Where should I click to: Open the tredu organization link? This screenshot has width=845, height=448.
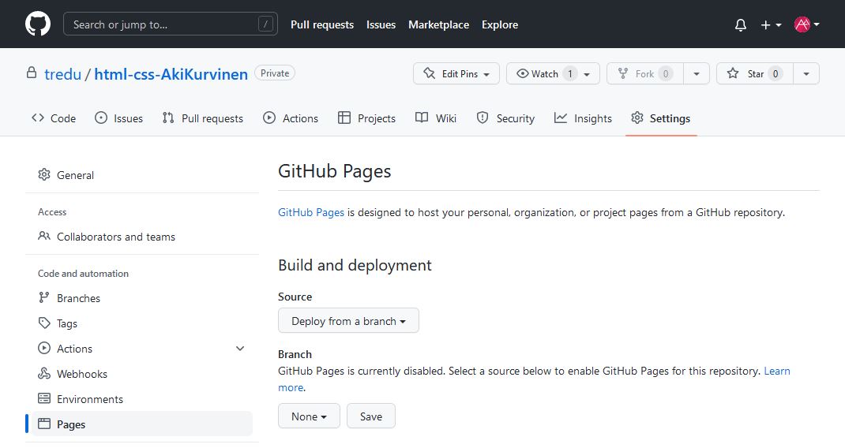pyautogui.click(x=62, y=74)
